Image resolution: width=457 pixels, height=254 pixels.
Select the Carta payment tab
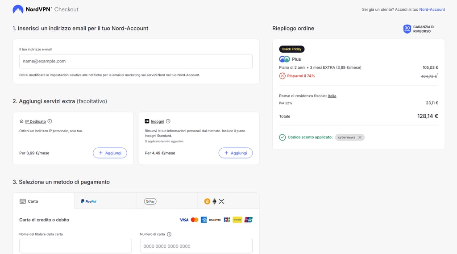coord(44,201)
